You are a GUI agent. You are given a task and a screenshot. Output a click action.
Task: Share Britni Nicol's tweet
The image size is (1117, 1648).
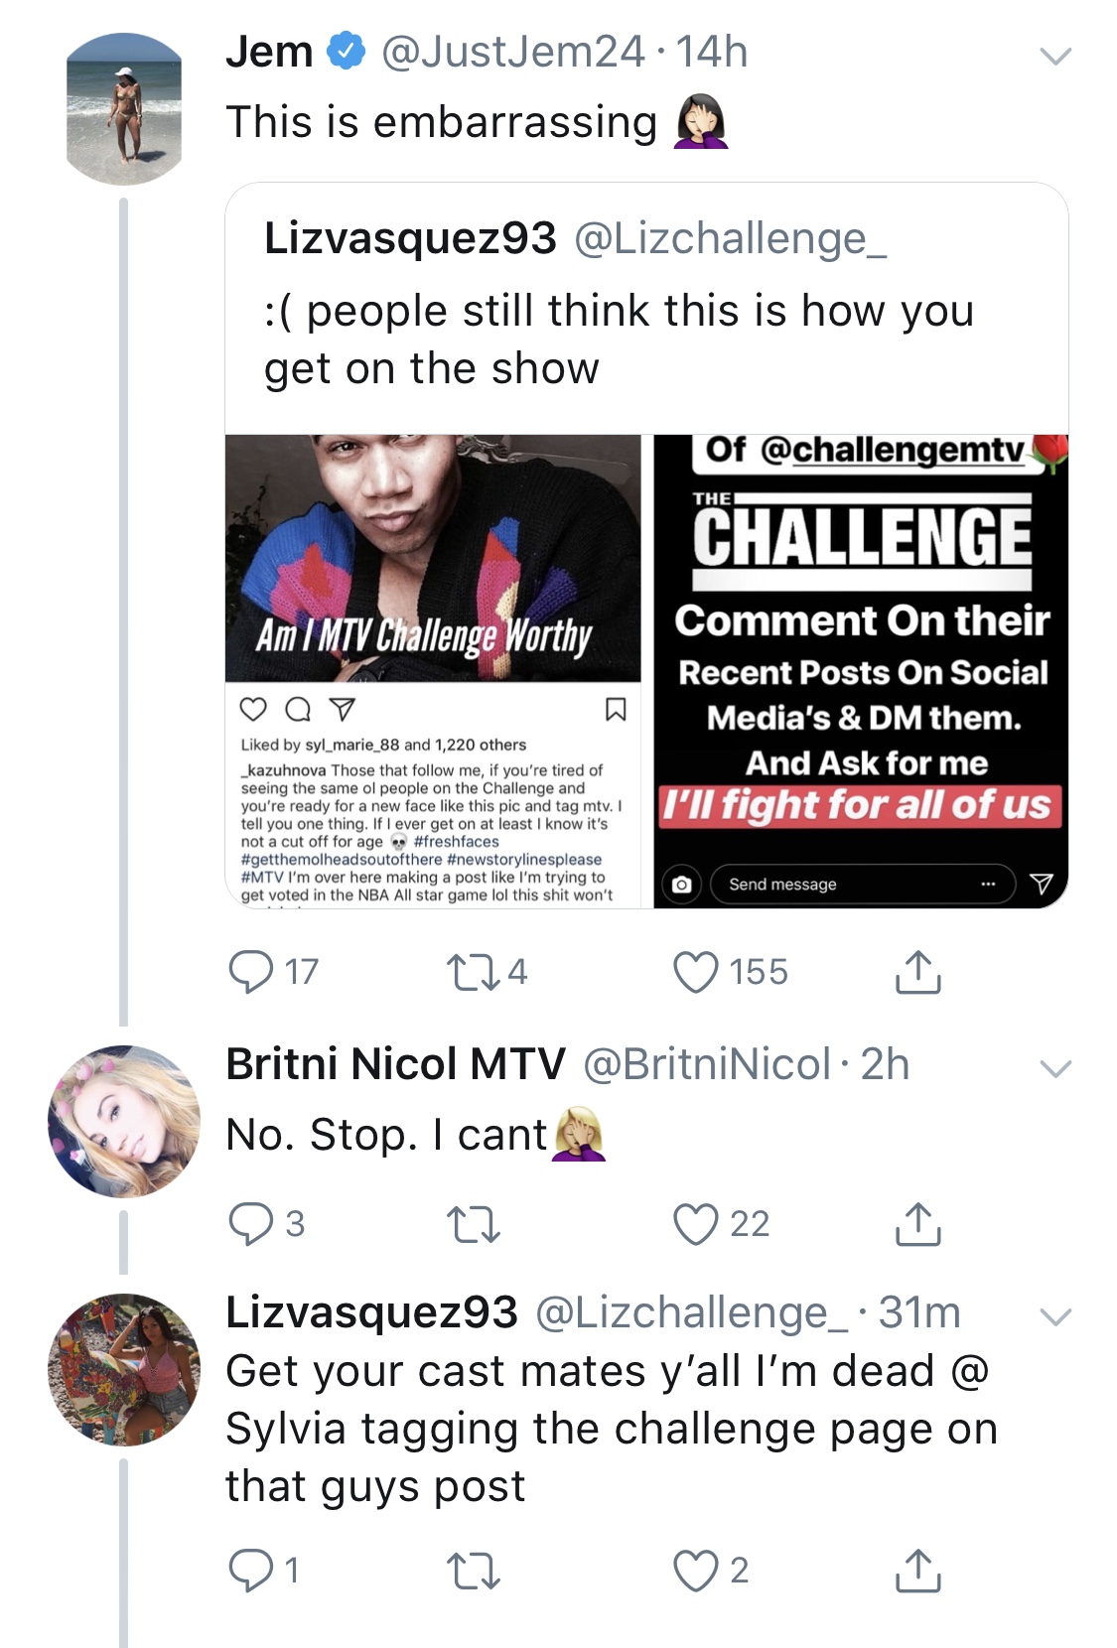[917, 1224]
